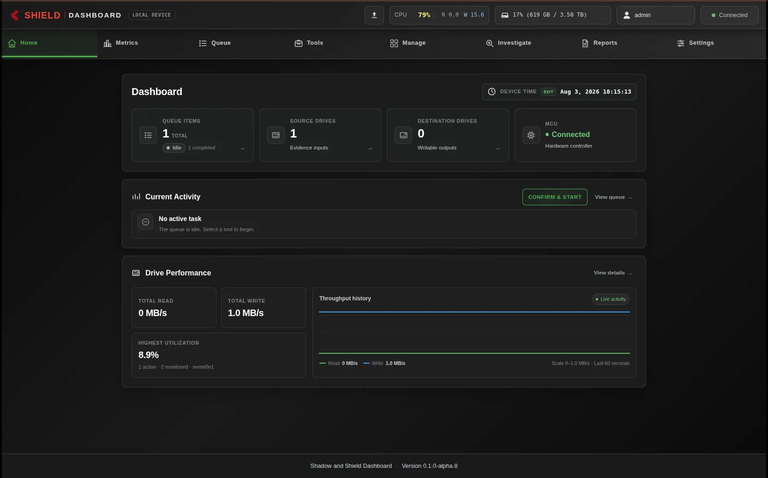Follow the View details link
768x478 pixels.
coord(613,273)
